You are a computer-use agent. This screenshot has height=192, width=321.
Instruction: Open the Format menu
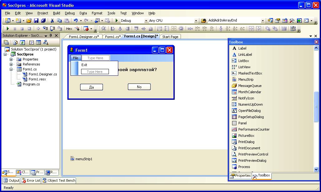97,13
